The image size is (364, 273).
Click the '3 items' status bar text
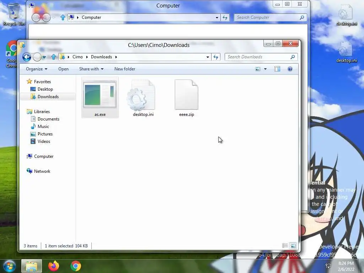click(31, 246)
